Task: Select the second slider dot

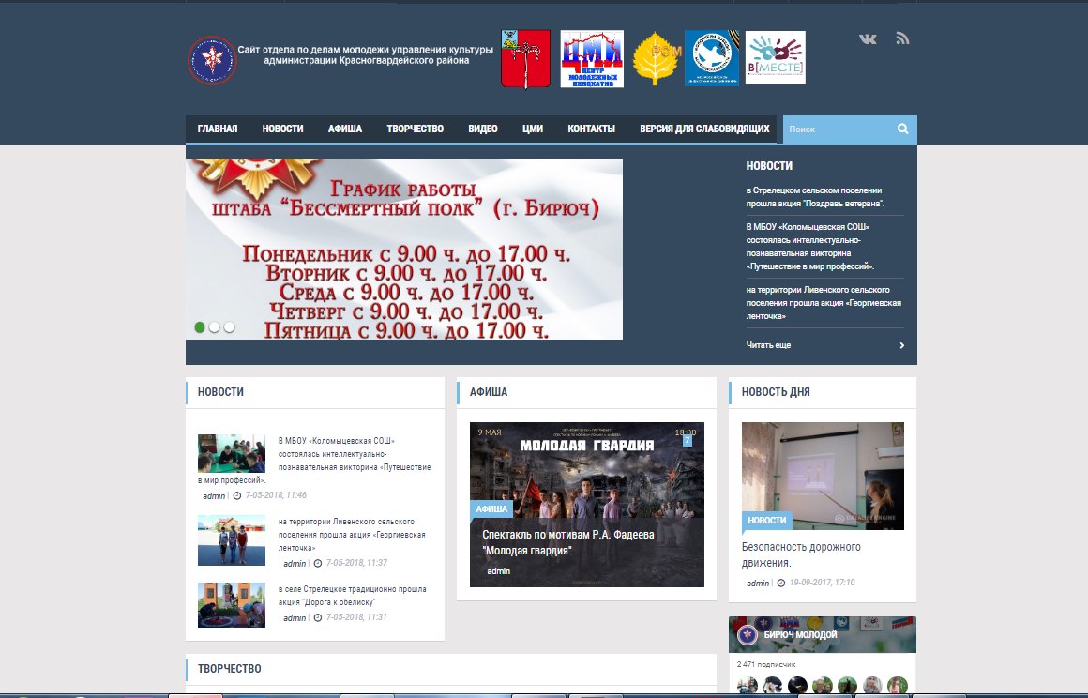Action: coord(215,326)
